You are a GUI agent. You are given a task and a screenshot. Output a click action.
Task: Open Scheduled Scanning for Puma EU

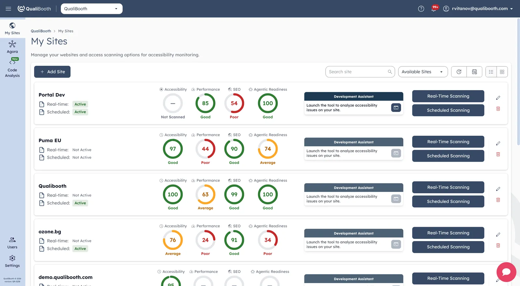point(448,156)
